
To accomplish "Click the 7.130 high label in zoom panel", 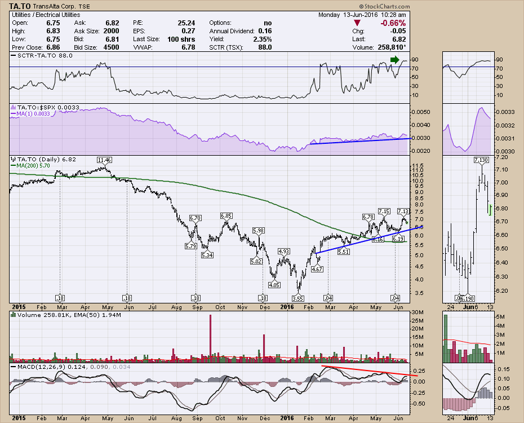I will pyautogui.click(x=481, y=160).
